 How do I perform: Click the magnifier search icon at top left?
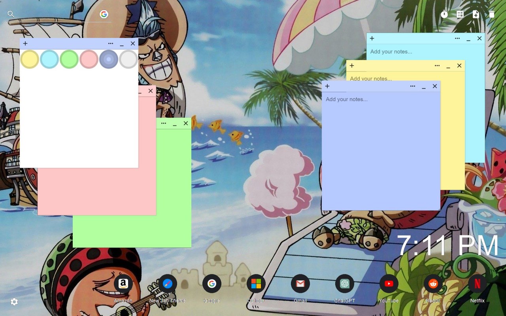[x=11, y=14]
